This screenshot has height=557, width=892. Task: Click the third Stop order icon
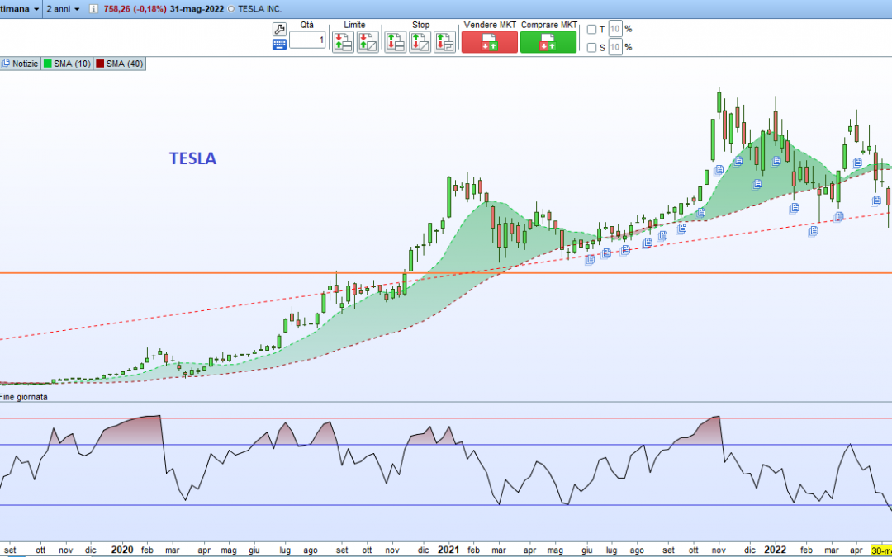[x=444, y=43]
